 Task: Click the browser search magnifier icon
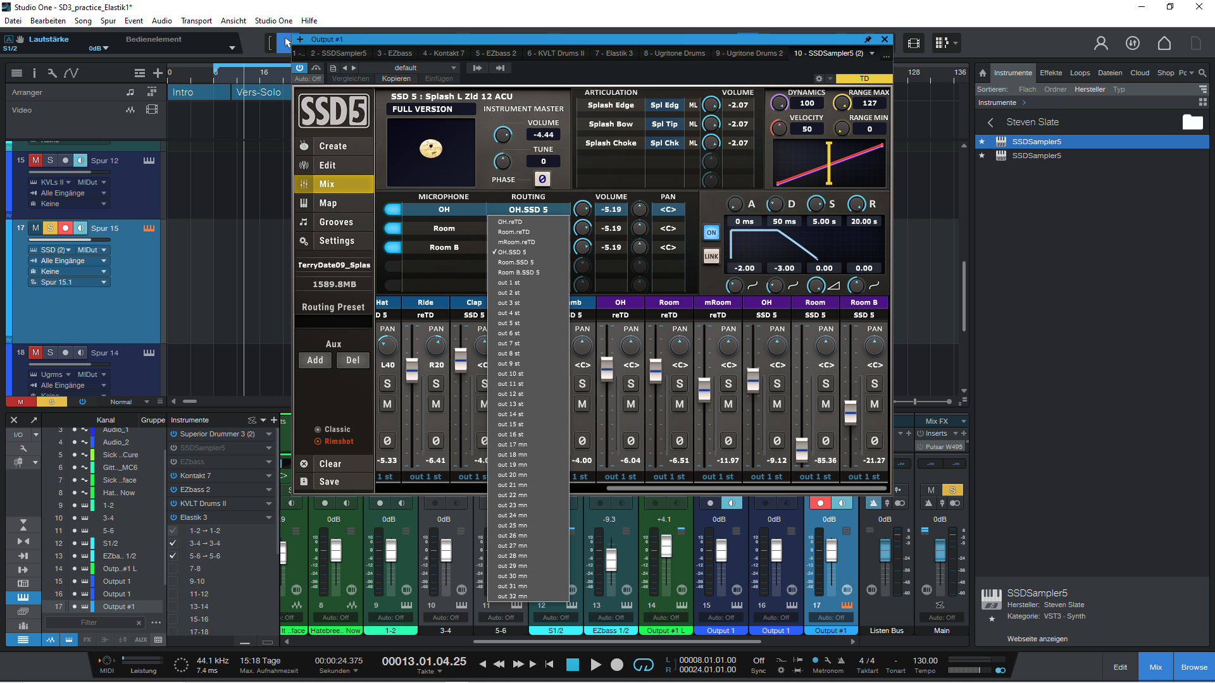[1202, 73]
